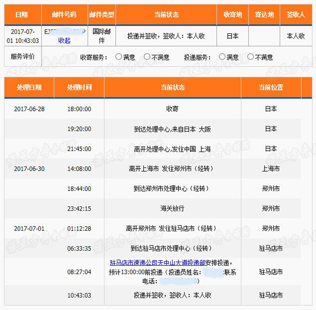The image size is (316, 310).
Task: Click the 10:43:03 time cell in tracking list
Action: [79, 295]
